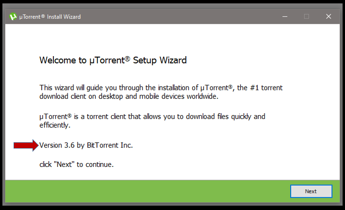Minimize the Install Wizard window
Image resolution: width=345 pixels, height=210 pixels.
[x=284, y=16]
